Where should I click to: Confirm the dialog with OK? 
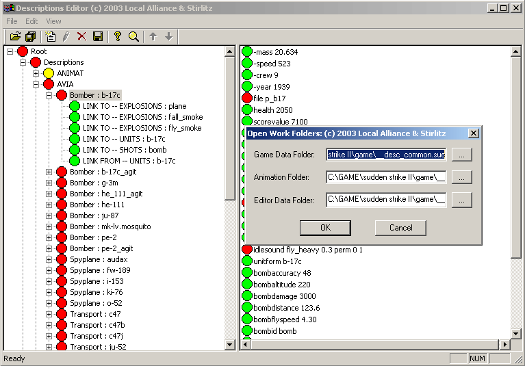coord(325,228)
